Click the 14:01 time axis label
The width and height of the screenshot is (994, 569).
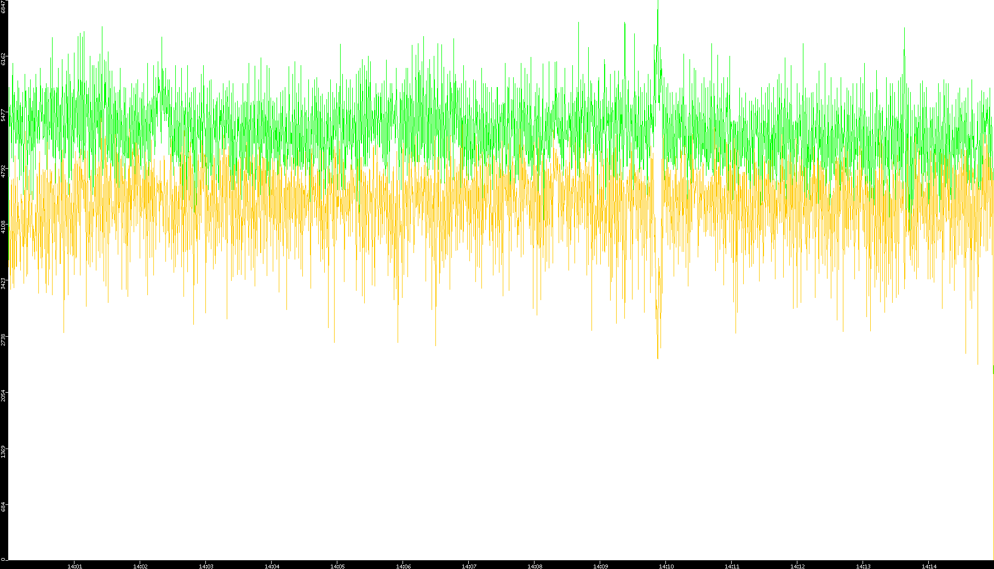point(74,566)
